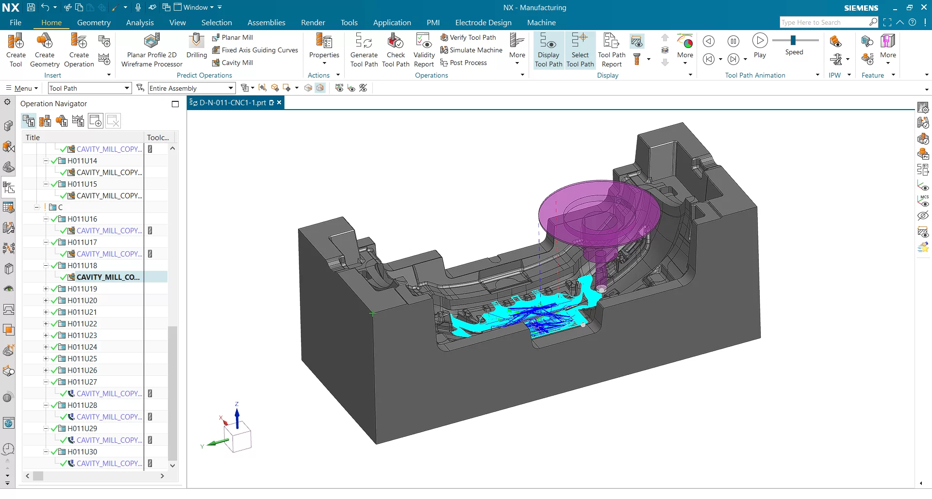Expand the H011U25 program group

[x=46, y=359]
